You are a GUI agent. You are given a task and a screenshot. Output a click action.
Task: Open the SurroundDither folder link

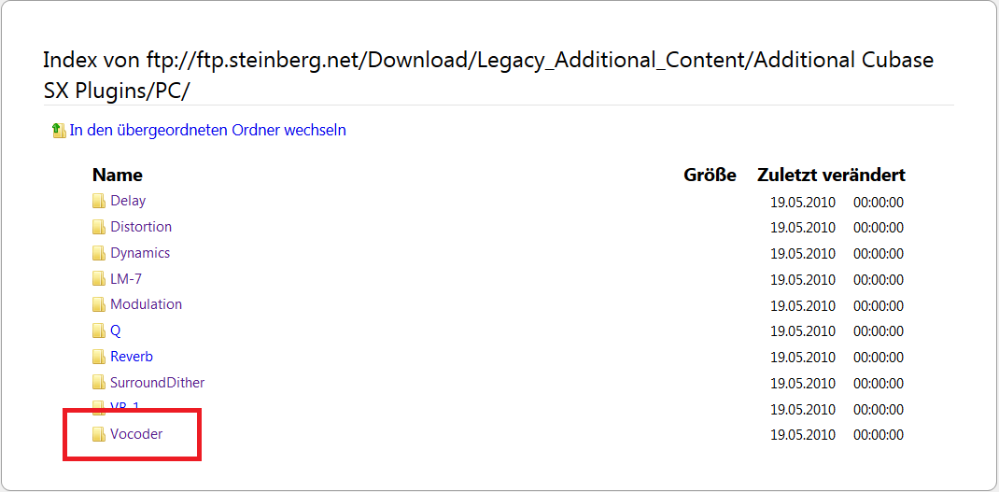(x=158, y=383)
